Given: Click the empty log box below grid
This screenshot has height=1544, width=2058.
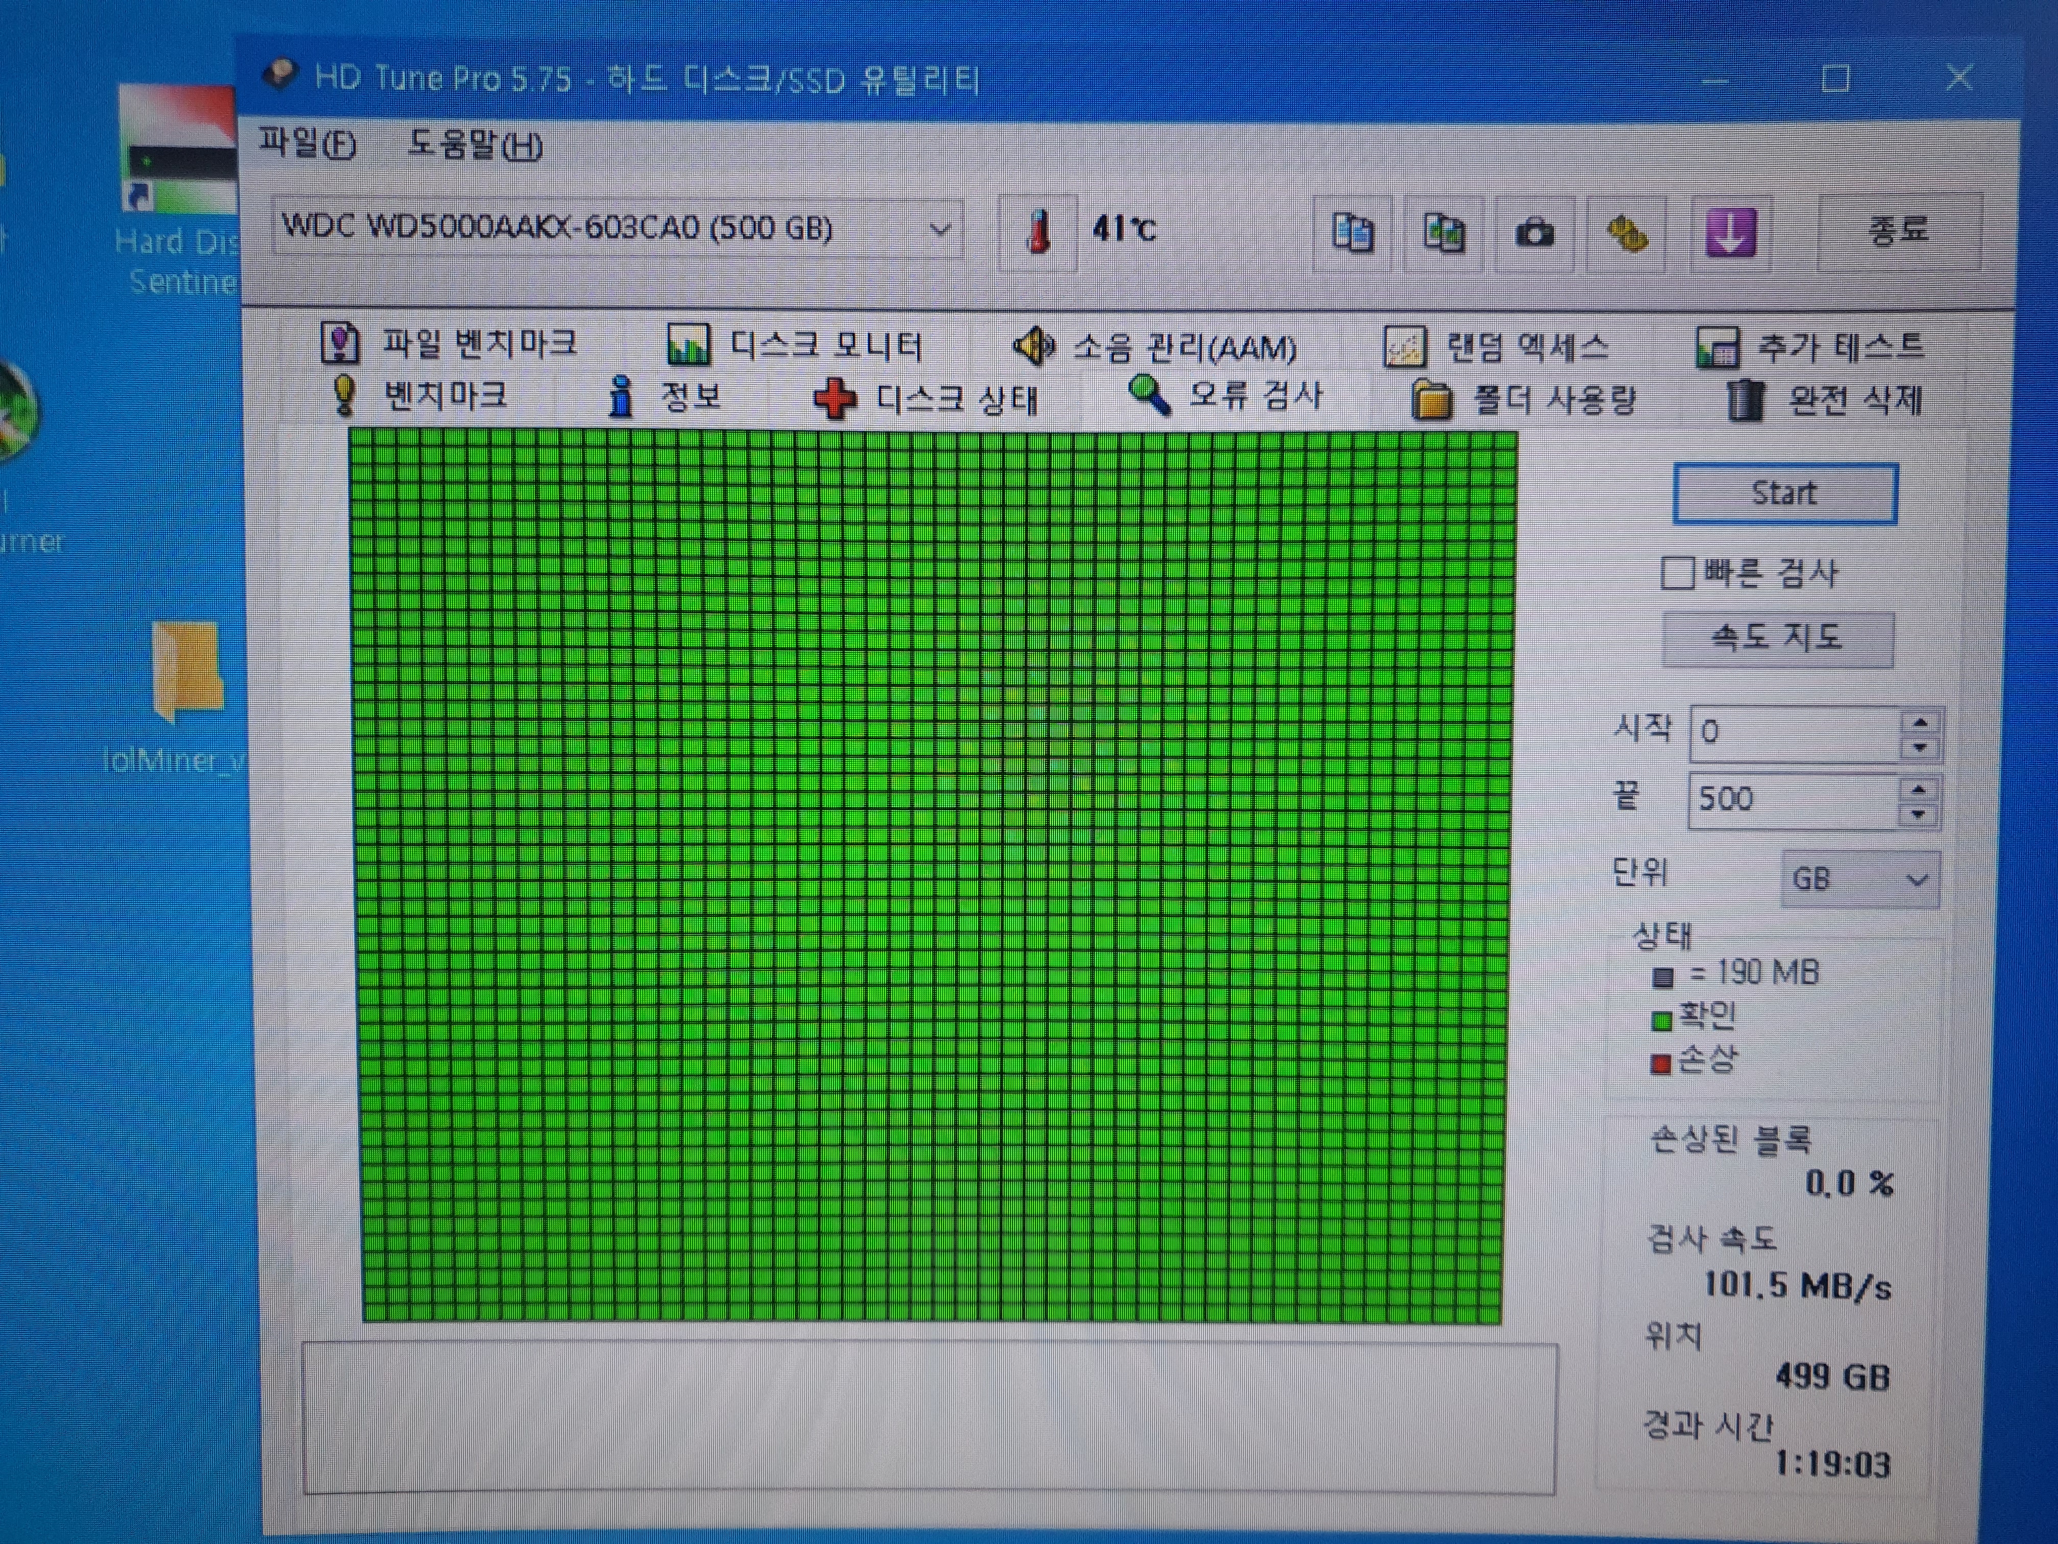Looking at the screenshot, I should click(928, 1419).
